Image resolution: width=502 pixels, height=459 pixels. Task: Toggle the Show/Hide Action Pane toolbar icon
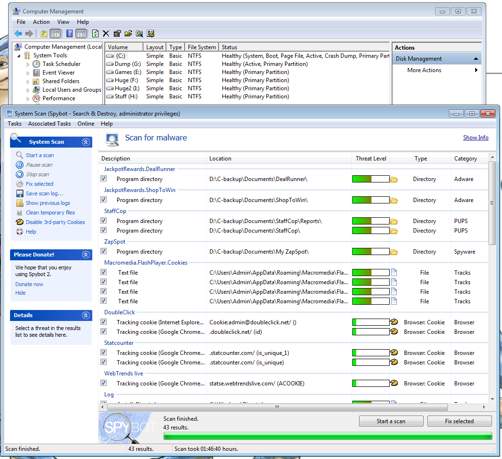pyautogui.click(x=81, y=33)
